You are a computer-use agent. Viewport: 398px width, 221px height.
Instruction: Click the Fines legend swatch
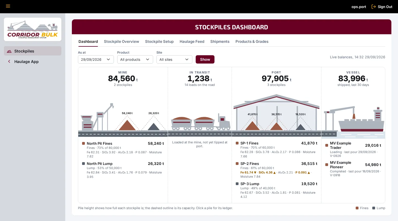tap(357, 208)
